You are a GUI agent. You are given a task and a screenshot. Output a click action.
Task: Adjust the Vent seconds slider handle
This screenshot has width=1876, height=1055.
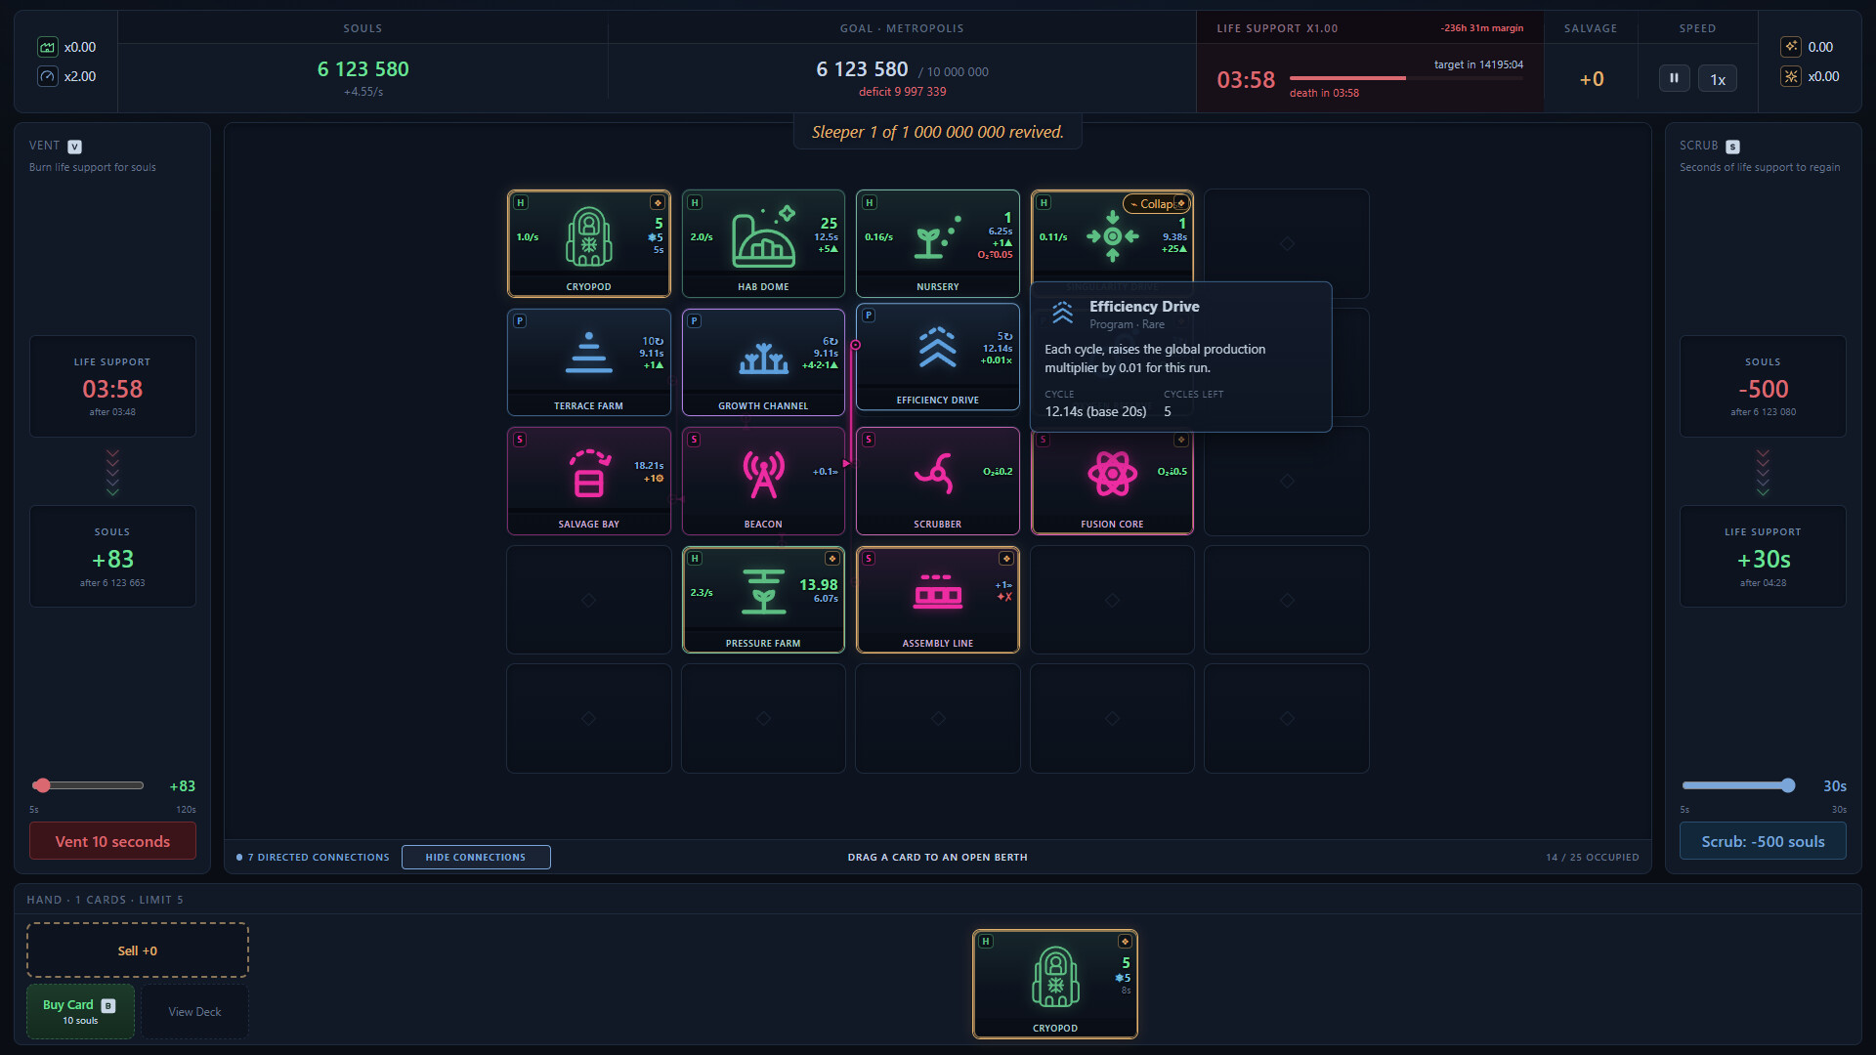(41, 785)
